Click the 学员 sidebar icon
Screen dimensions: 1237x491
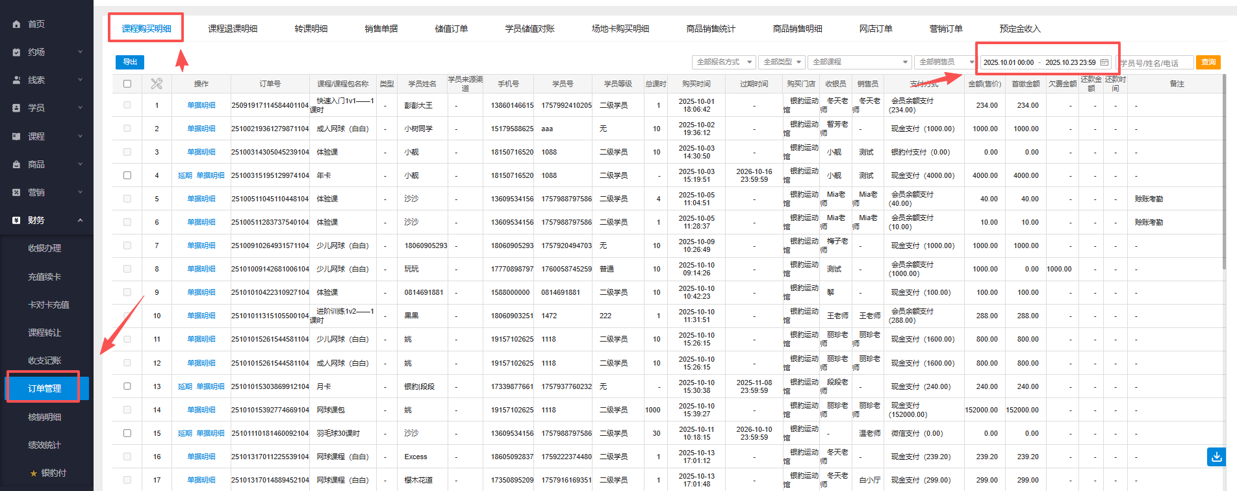click(x=16, y=108)
